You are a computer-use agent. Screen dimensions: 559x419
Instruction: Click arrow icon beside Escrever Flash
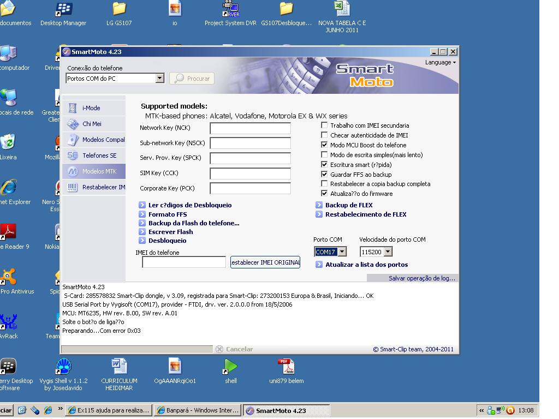coord(142,232)
